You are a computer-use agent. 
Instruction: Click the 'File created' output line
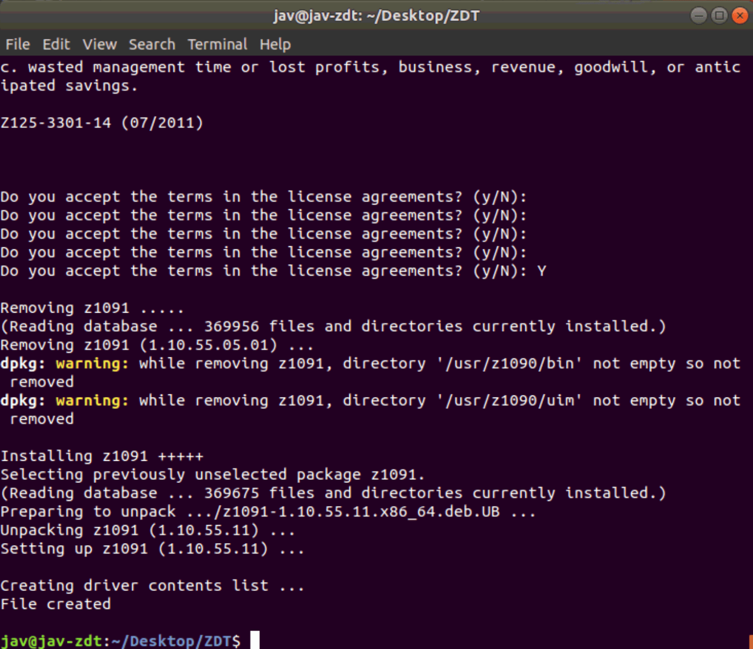pos(55,604)
